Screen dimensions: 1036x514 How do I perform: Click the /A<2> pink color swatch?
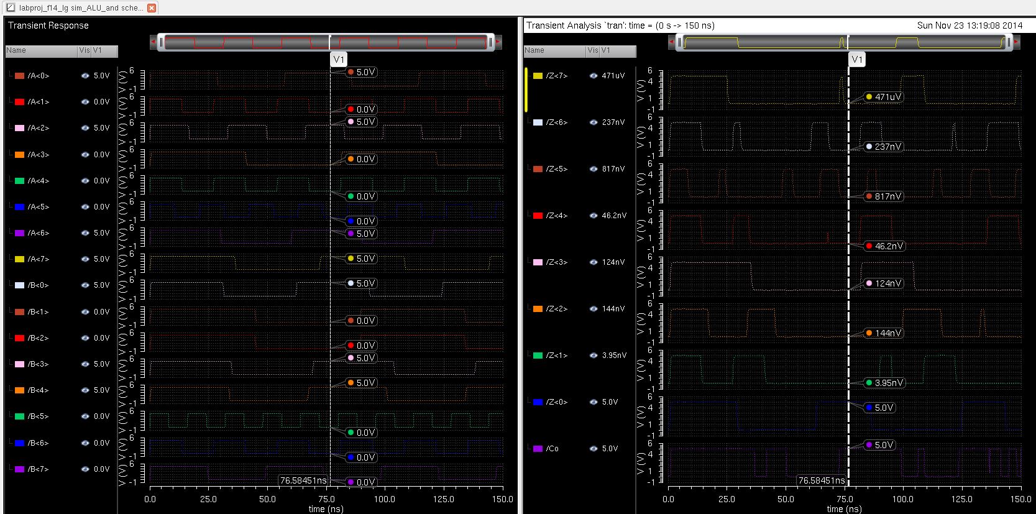coord(19,128)
